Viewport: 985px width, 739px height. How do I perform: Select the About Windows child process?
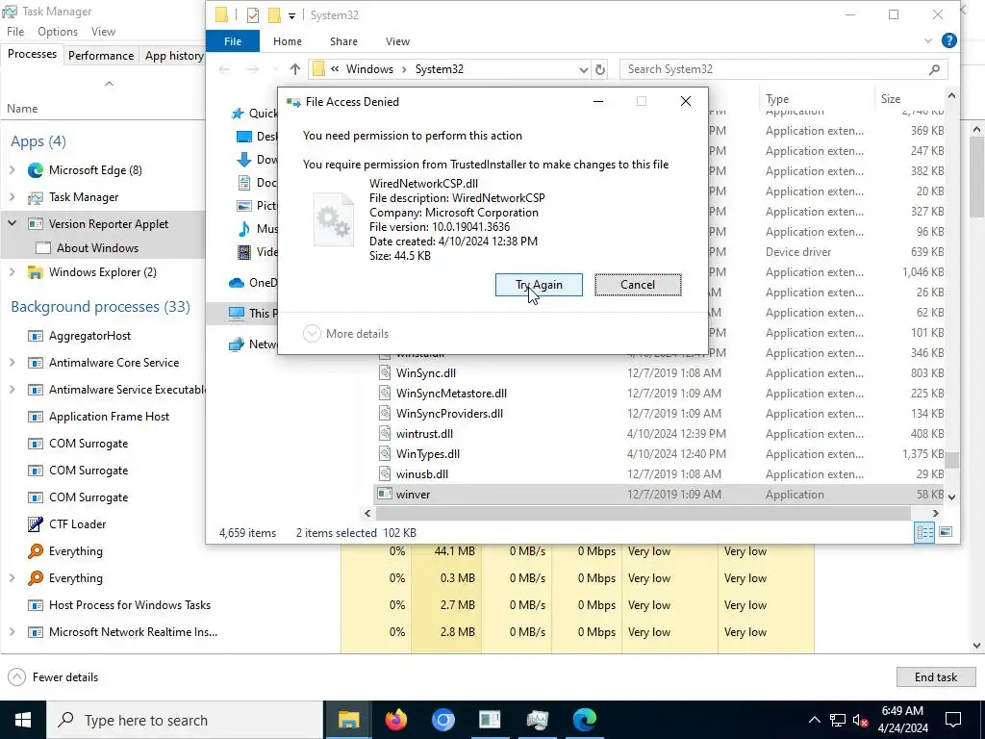97,247
